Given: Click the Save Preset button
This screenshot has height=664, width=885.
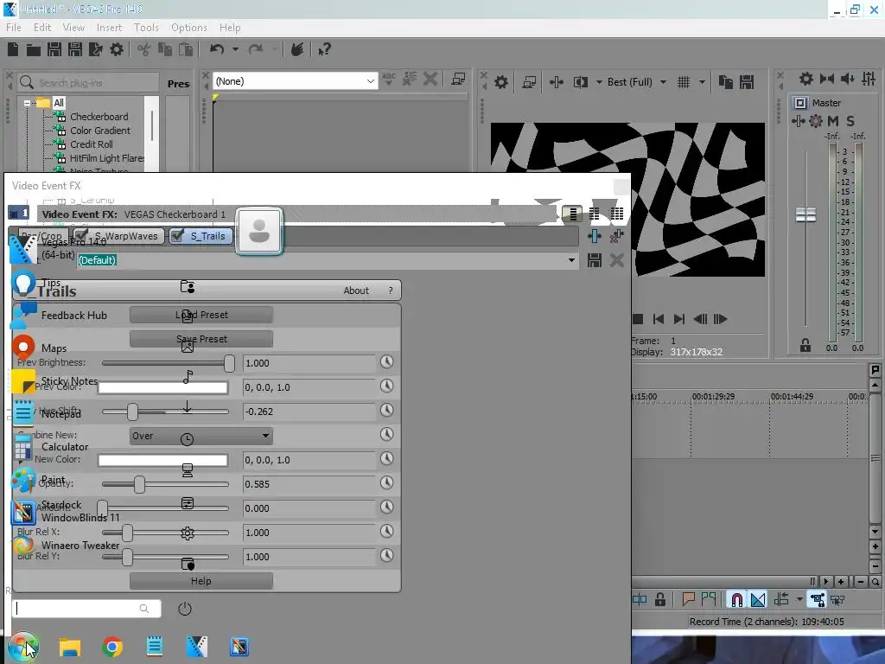Looking at the screenshot, I should 201,339.
